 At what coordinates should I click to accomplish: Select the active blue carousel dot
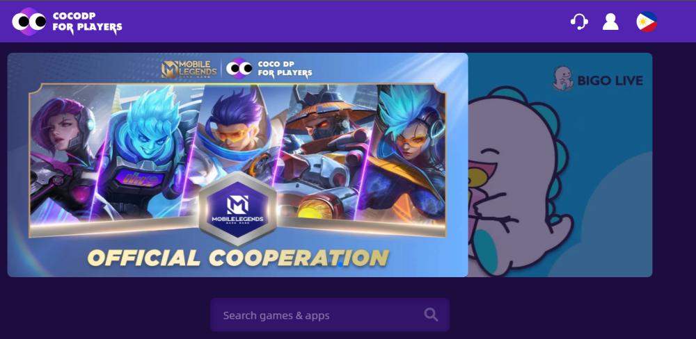tap(340, 265)
